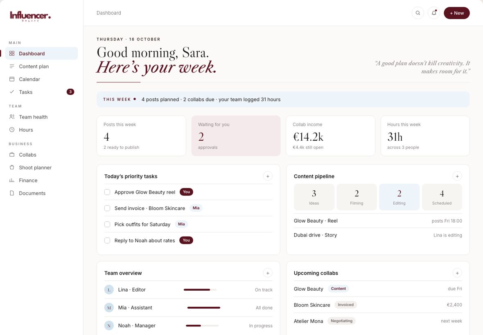
Task: Click 'next week' for Atelier Mona
Action: pyautogui.click(x=451, y=321)
